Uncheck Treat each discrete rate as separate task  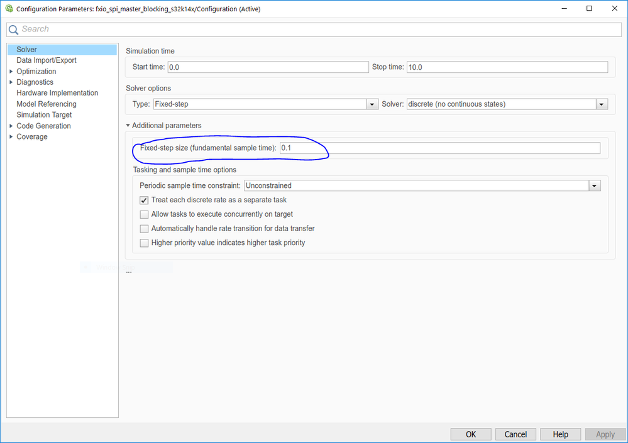(144, 200)
